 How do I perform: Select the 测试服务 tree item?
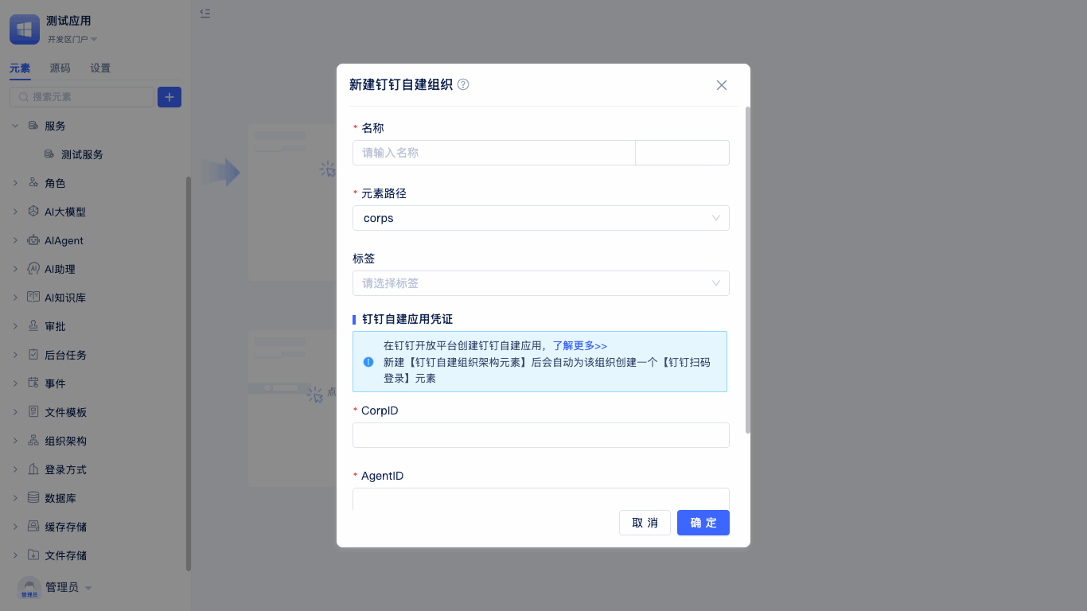(82, 154)
